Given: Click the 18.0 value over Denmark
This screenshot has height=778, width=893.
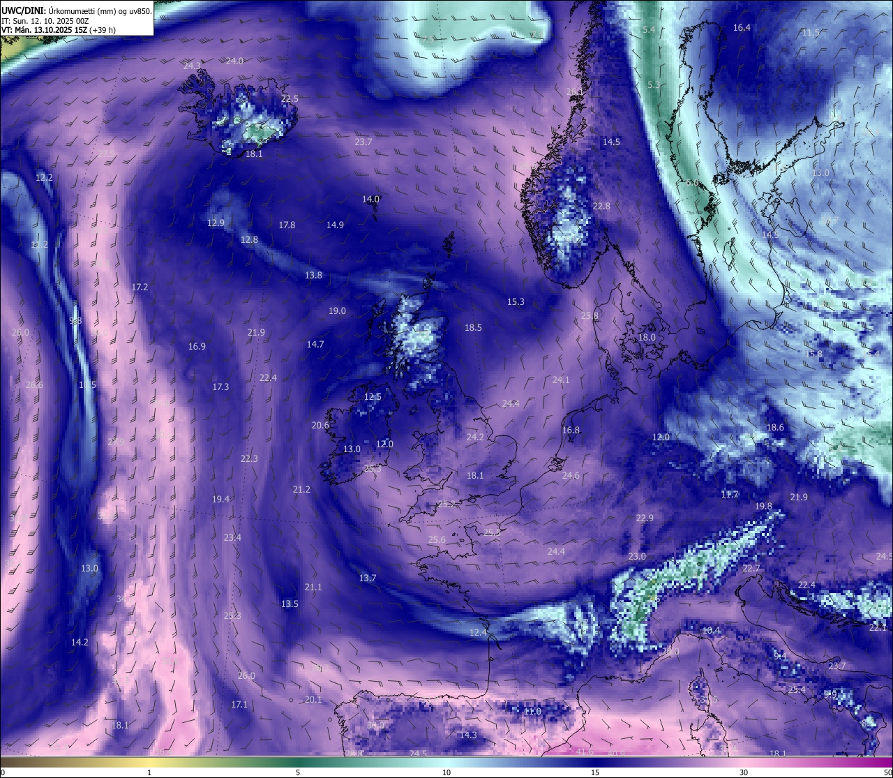Looking at the screenshot, I should tap(647, 337).
